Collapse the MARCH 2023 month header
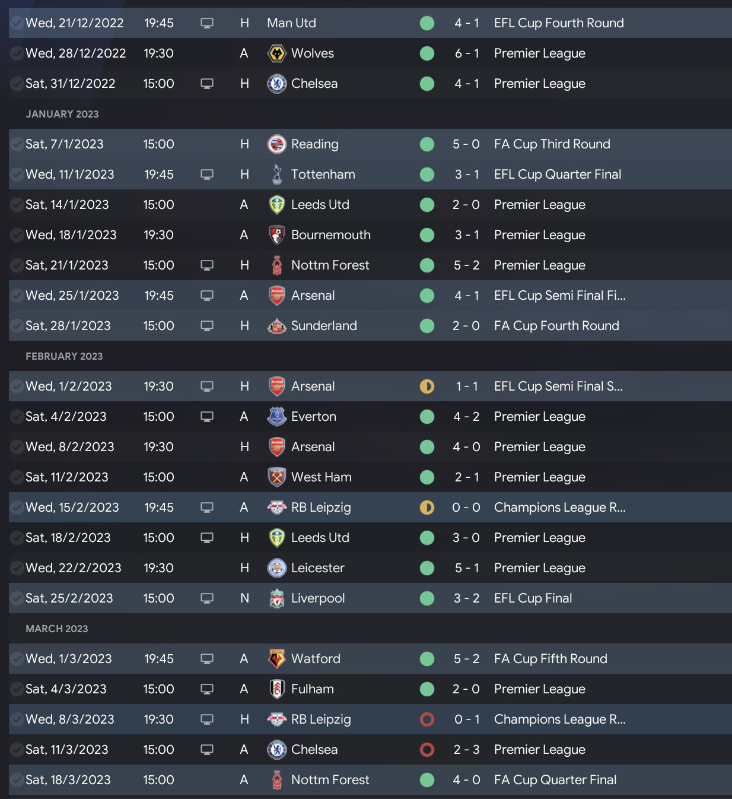The image size is (732, 799). (57, 629)
